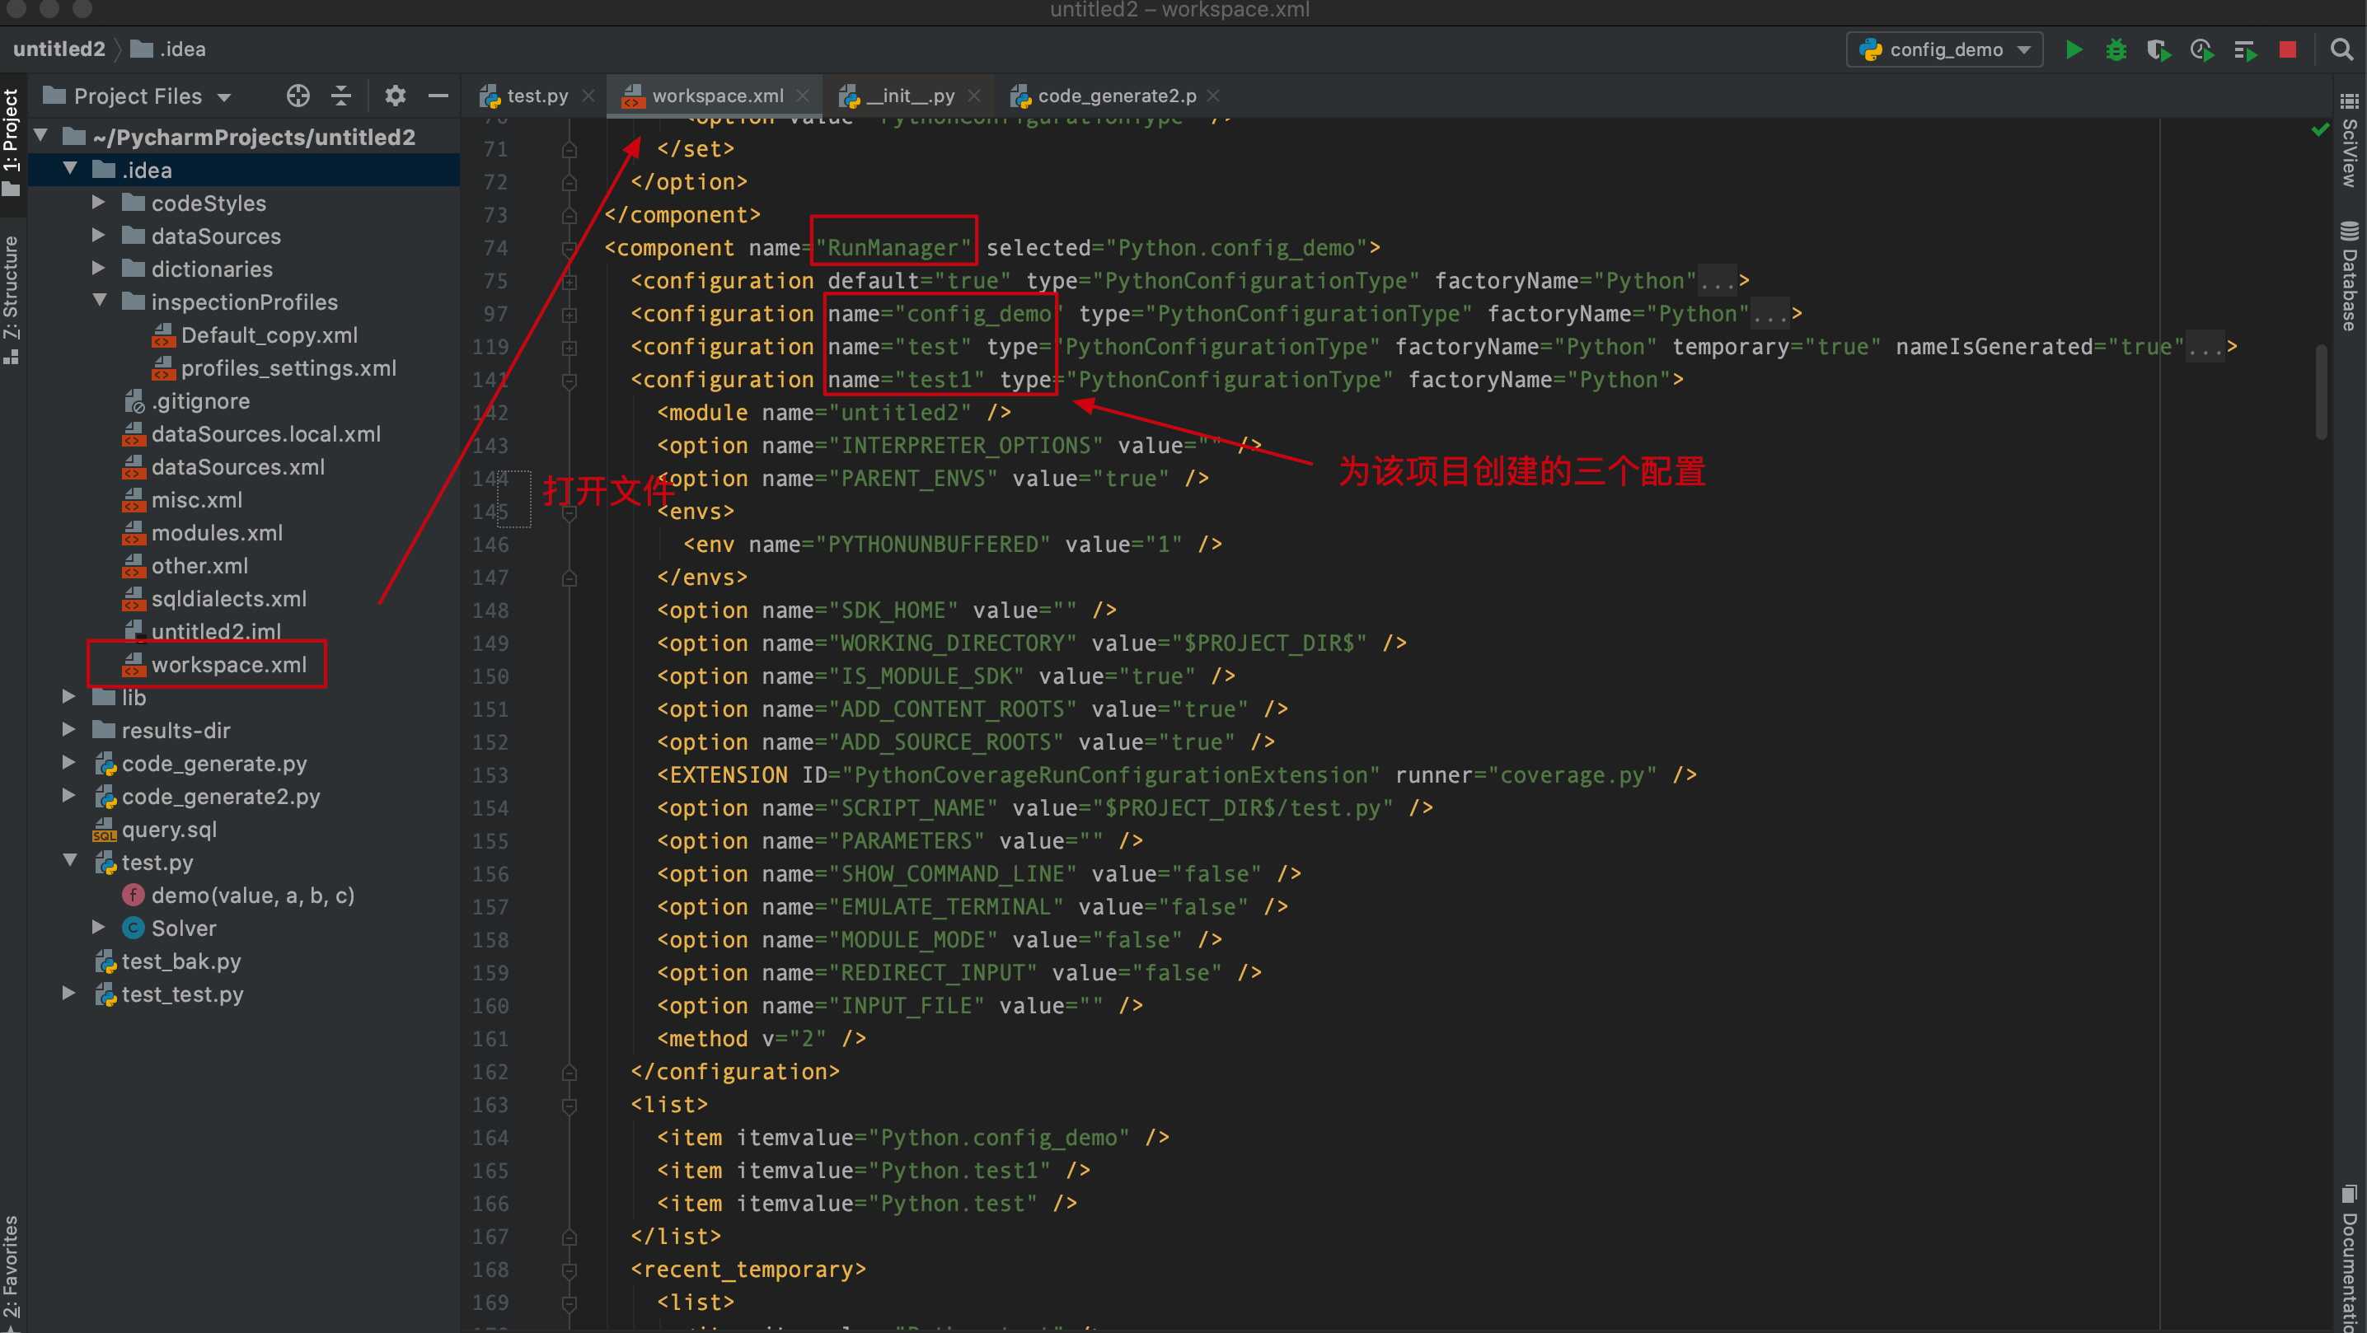Select profiles_settings.xml in the tree
Screen dimensions: 2367x1333
[288, 368]
